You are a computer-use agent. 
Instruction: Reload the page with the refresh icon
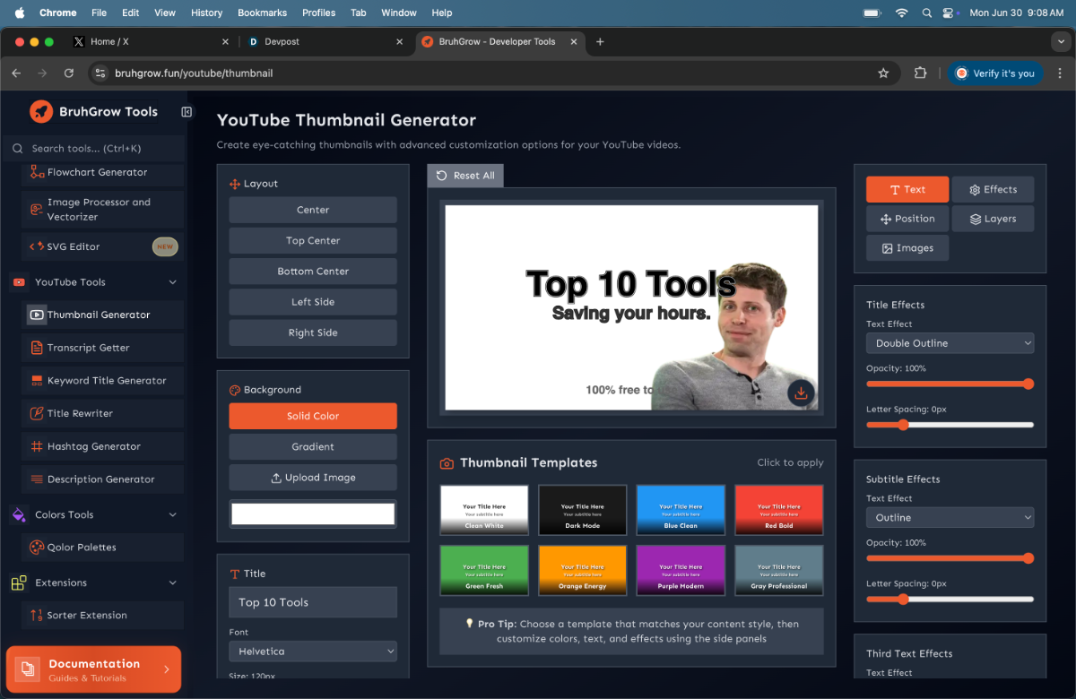(69, 73)
